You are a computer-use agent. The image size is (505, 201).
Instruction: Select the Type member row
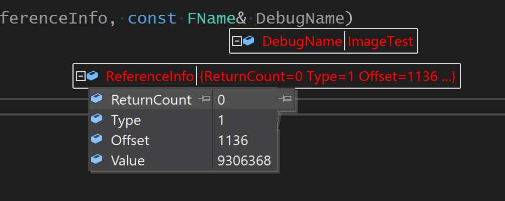point(183,120)
